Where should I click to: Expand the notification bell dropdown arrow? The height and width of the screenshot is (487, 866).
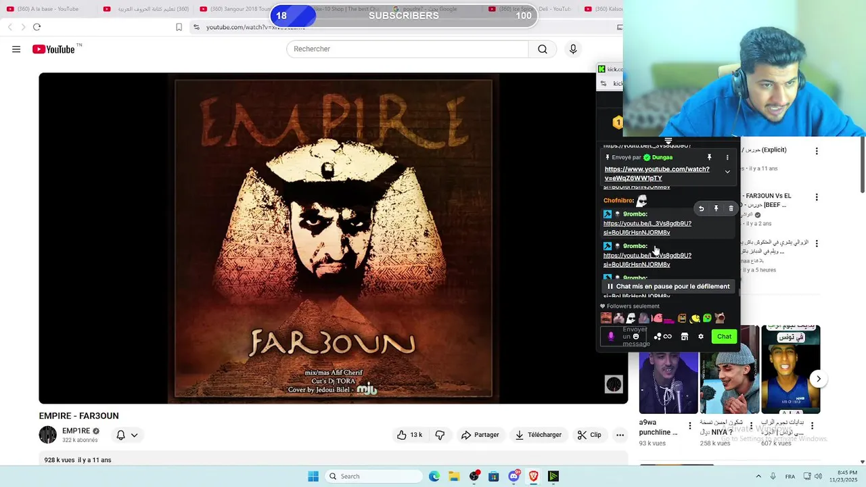[134, 435]
